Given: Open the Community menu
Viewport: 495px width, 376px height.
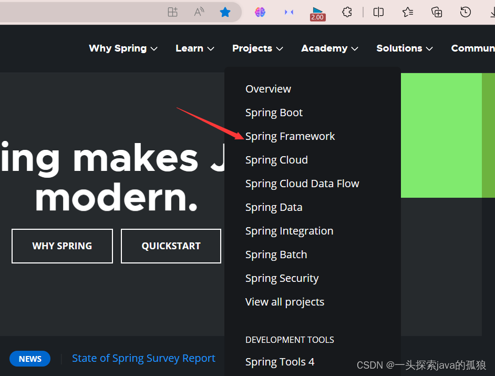Looking at the screenshot, I should click(x=473, y=48).
